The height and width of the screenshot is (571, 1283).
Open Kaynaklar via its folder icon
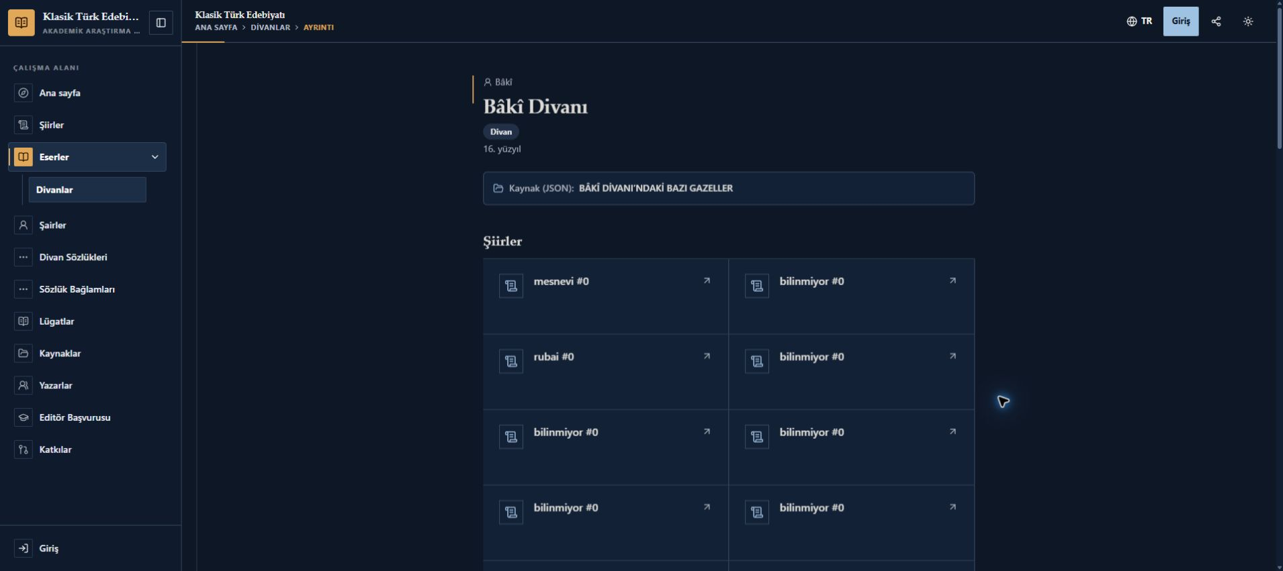tap(24, 354)
